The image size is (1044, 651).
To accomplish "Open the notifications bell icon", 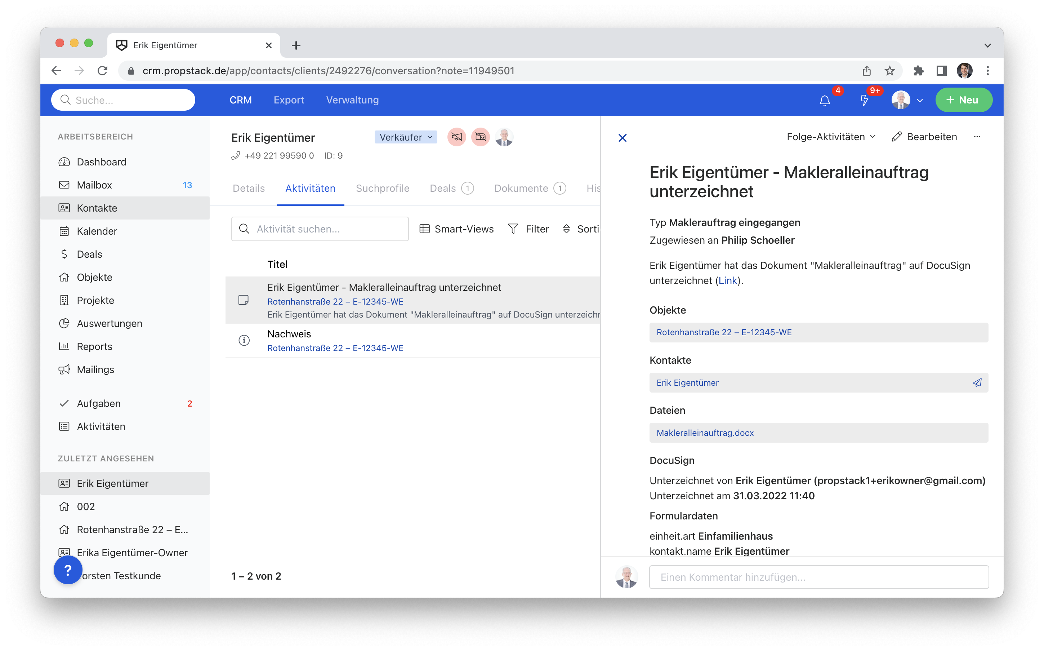I will pyautogui.click(x=824, y=100).
